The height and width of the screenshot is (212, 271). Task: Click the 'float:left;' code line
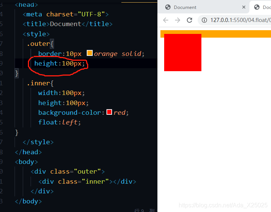(59, 122)
